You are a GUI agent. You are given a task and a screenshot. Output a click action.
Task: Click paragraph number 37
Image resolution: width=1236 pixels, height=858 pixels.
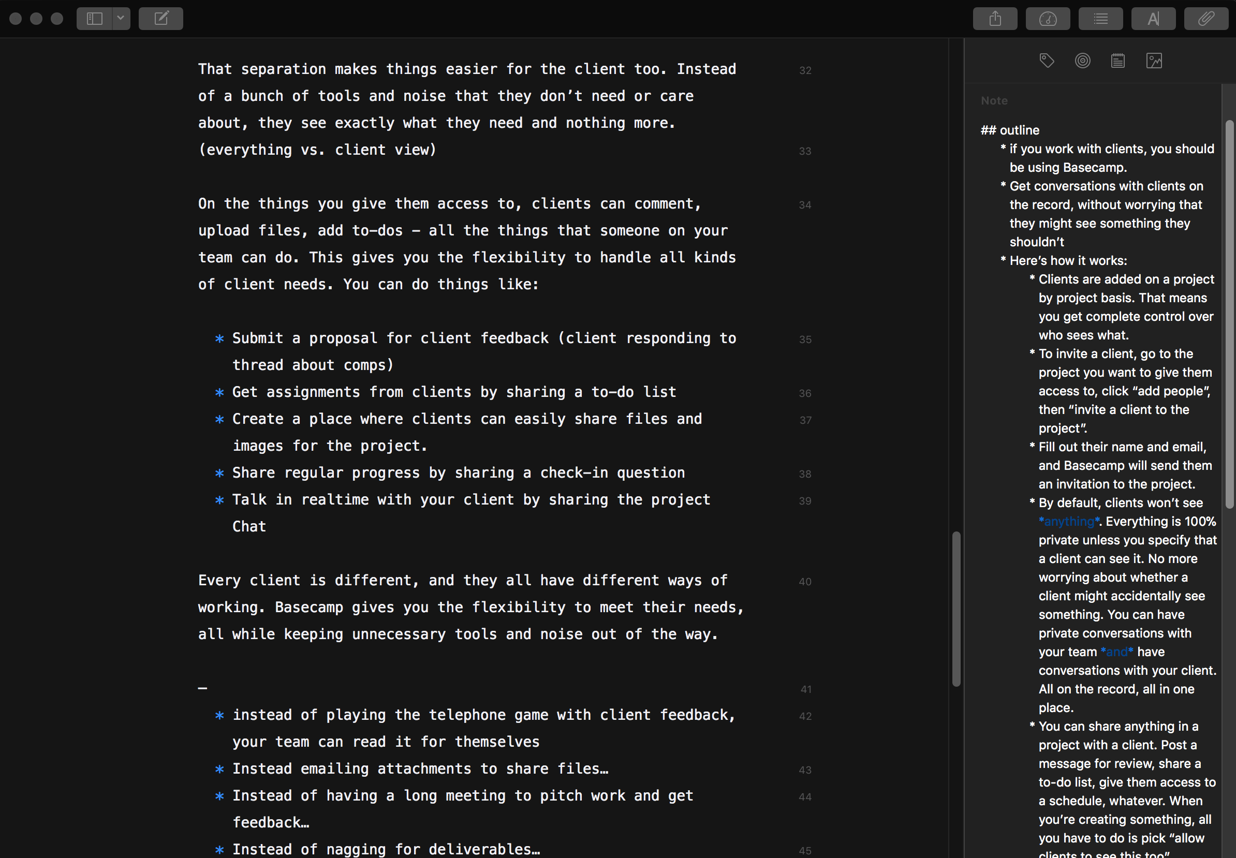pyautogui.click(x=805, y=420)
